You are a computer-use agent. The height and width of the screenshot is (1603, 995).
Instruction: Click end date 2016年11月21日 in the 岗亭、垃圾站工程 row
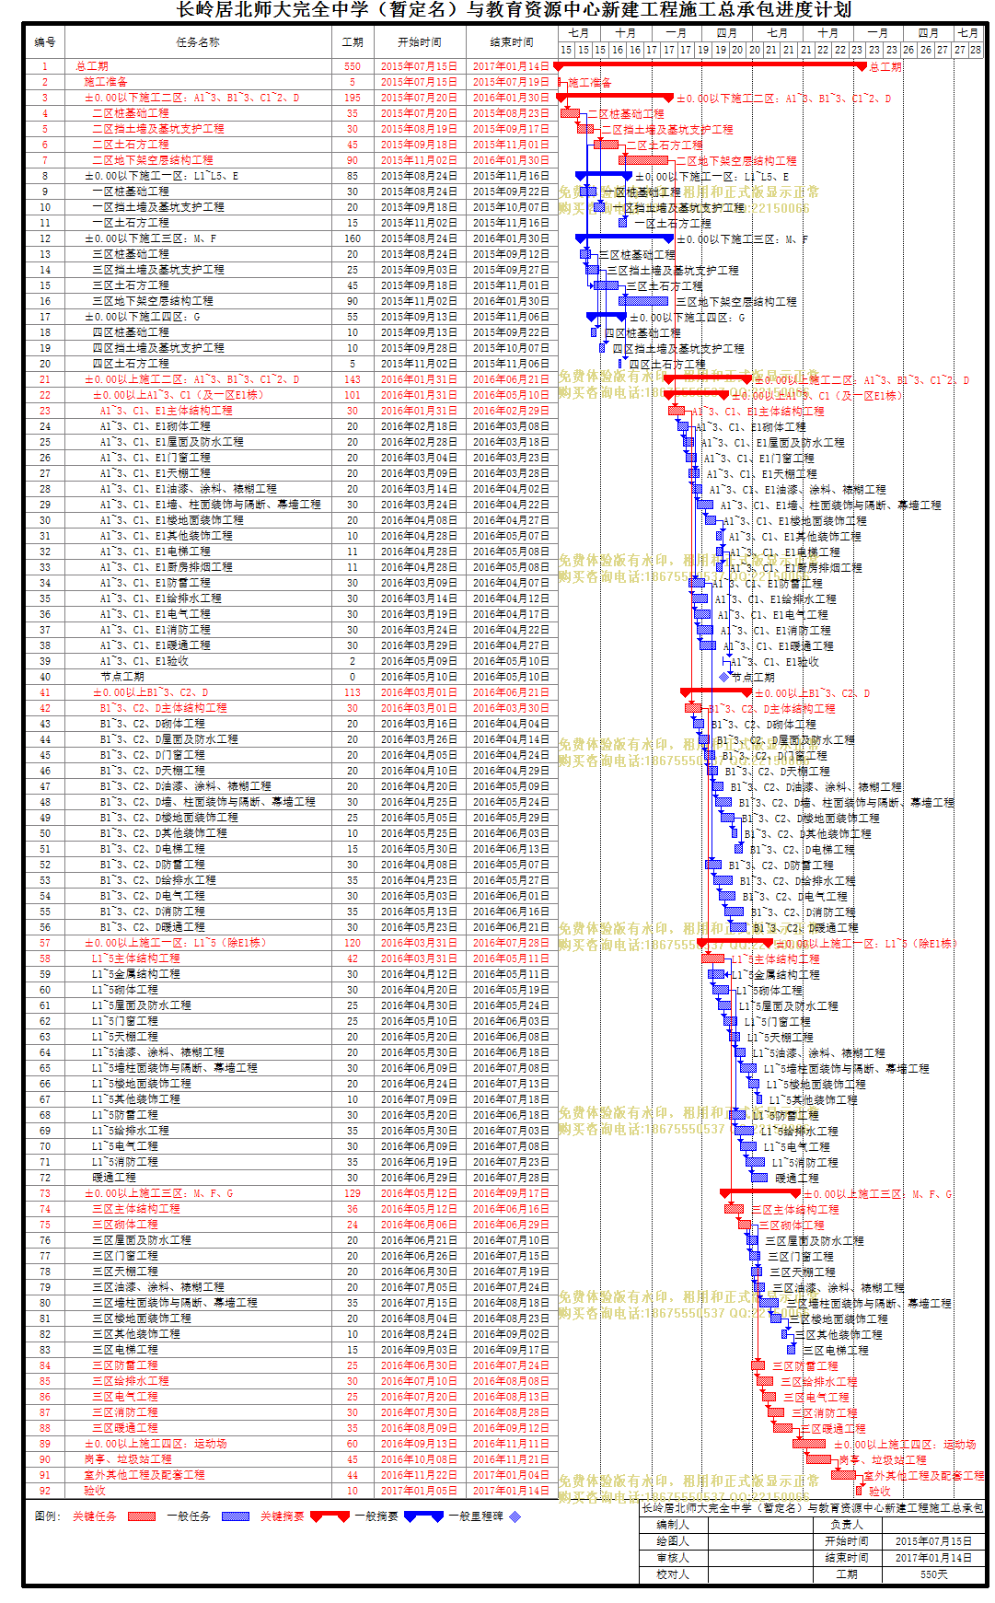point(511,1459)
